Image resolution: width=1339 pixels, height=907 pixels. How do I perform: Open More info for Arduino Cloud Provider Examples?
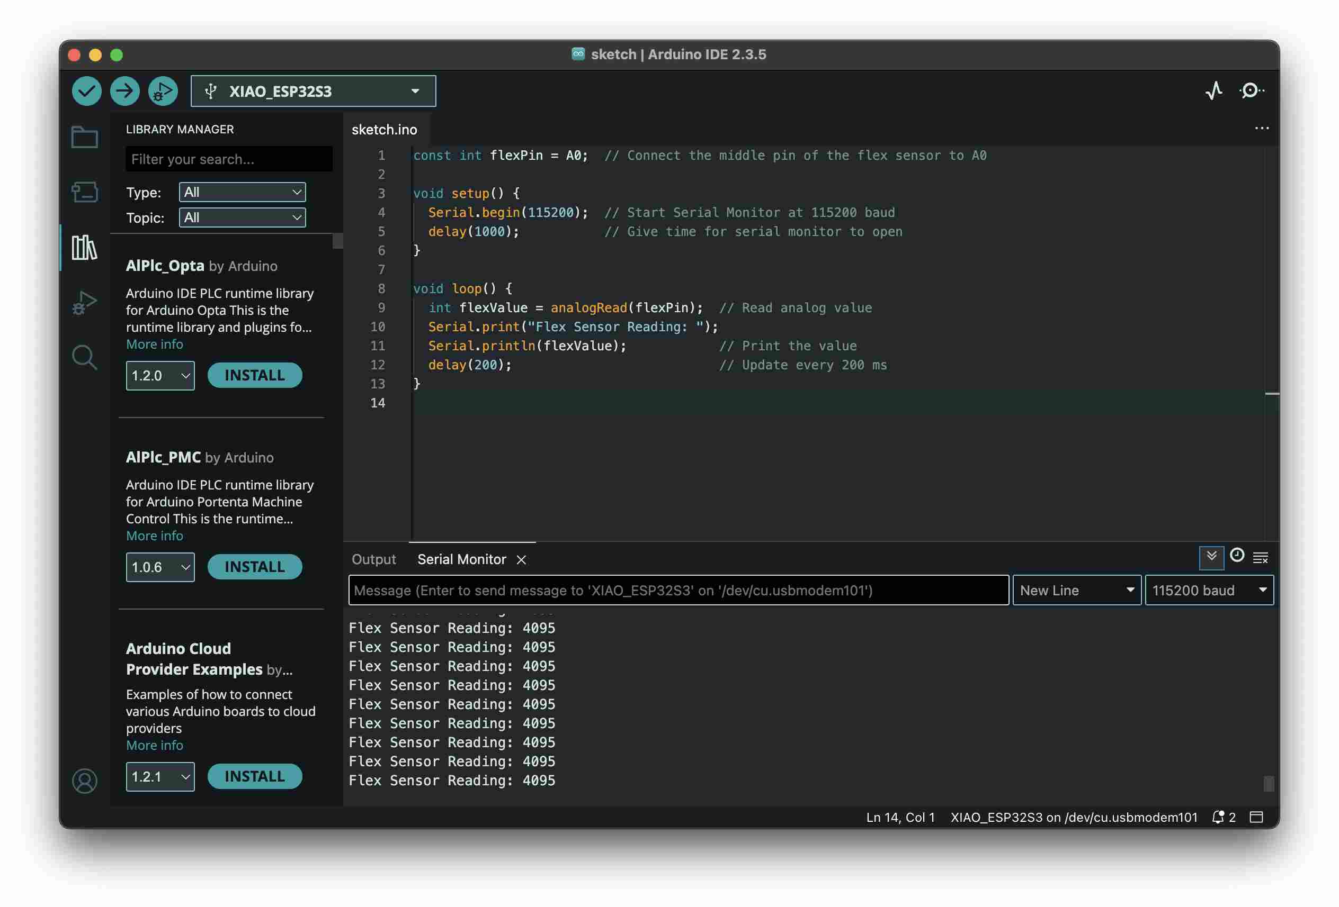click(x=155, y=745)
